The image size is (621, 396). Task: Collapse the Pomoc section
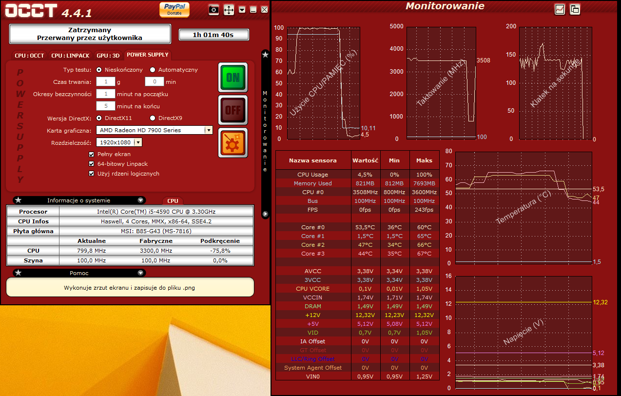coord(141,273)
